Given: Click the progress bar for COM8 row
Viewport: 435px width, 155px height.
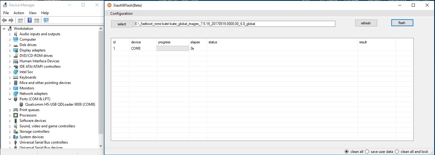Looking at the screenshot, I should click(x=173, y=48).
